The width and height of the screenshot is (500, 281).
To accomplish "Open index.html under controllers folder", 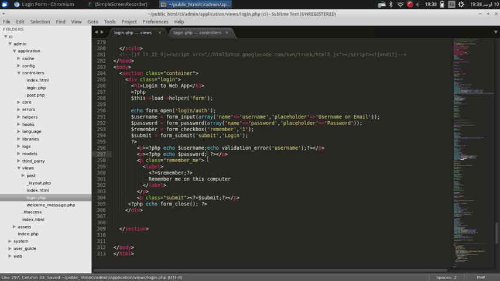I will 37,80.
